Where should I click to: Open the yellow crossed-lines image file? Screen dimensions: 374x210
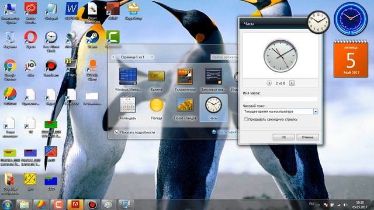[x=30, y=181]
